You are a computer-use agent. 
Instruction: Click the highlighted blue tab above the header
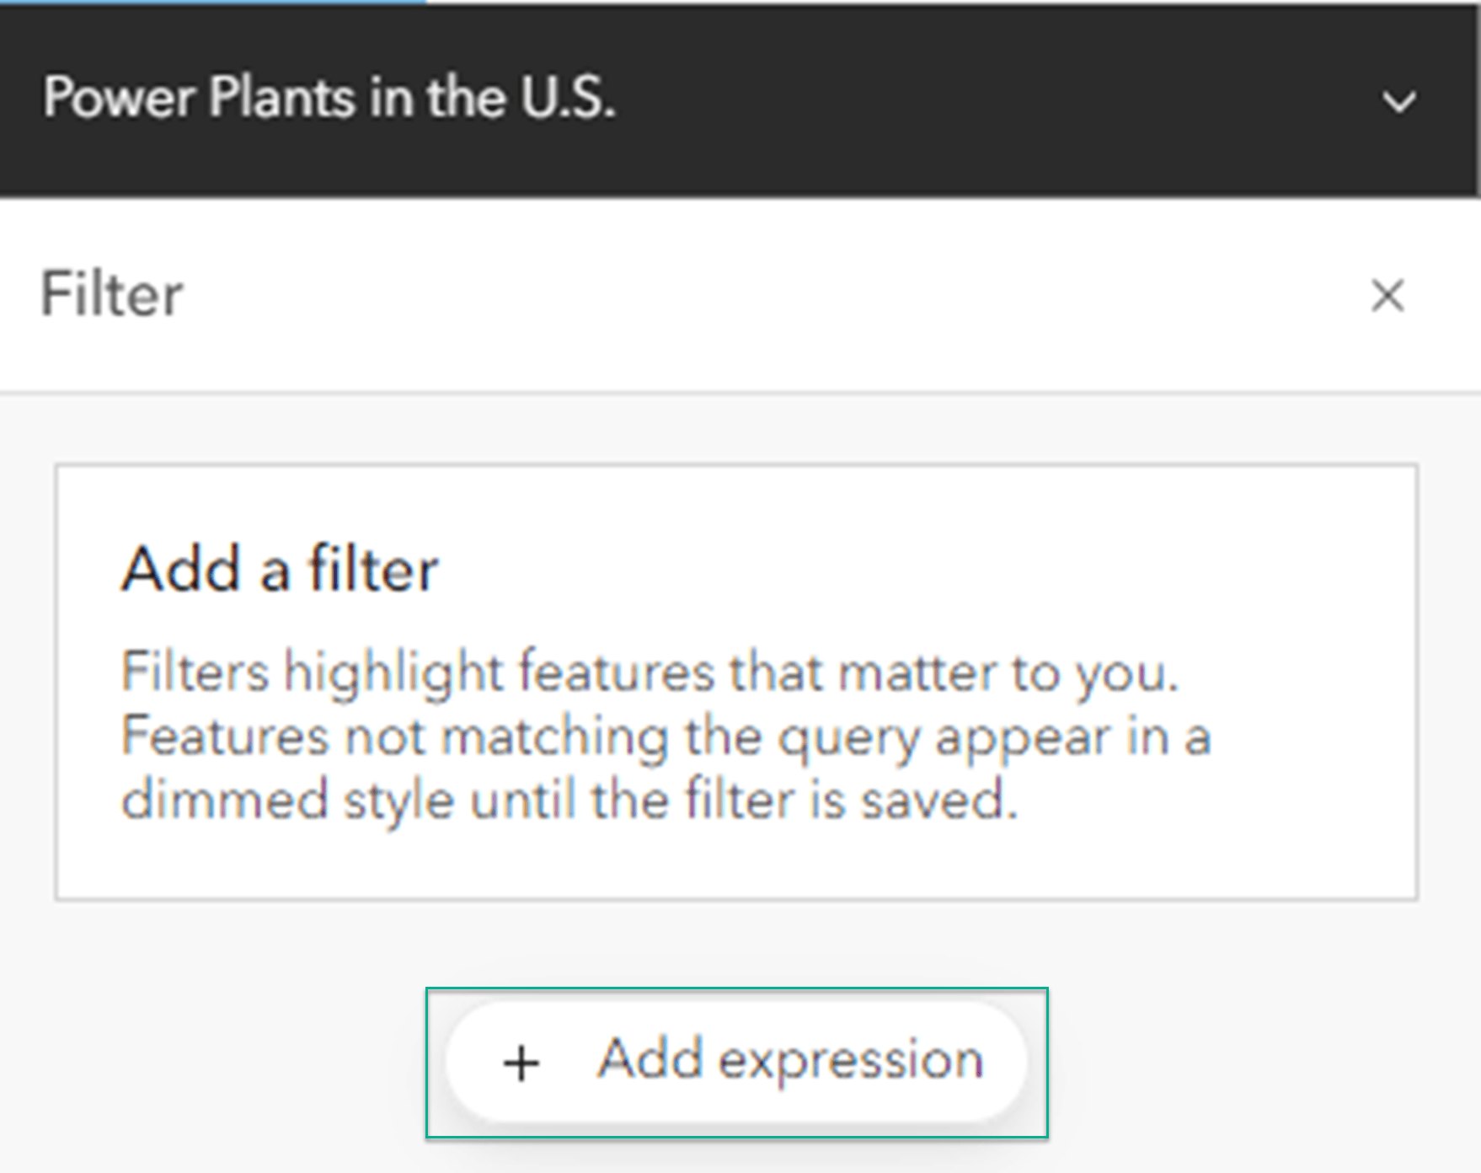pos(211,4)
